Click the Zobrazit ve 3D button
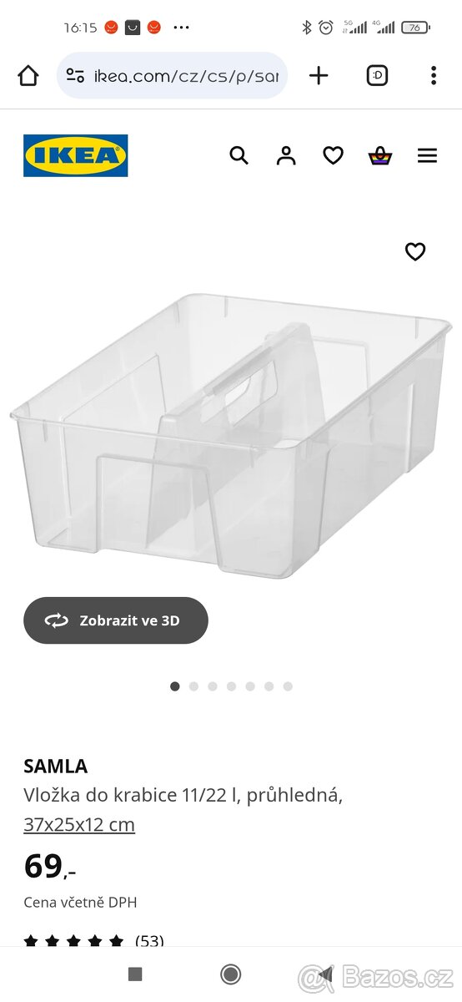This screenshot has width=462, height=1002. (x=116, y=620)
